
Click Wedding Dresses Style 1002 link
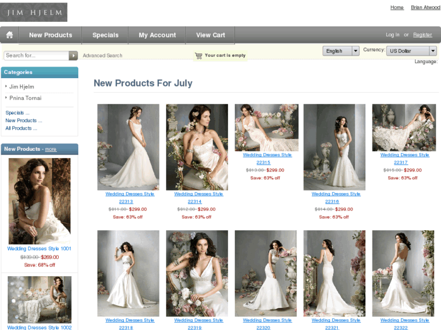click(39, 328)
